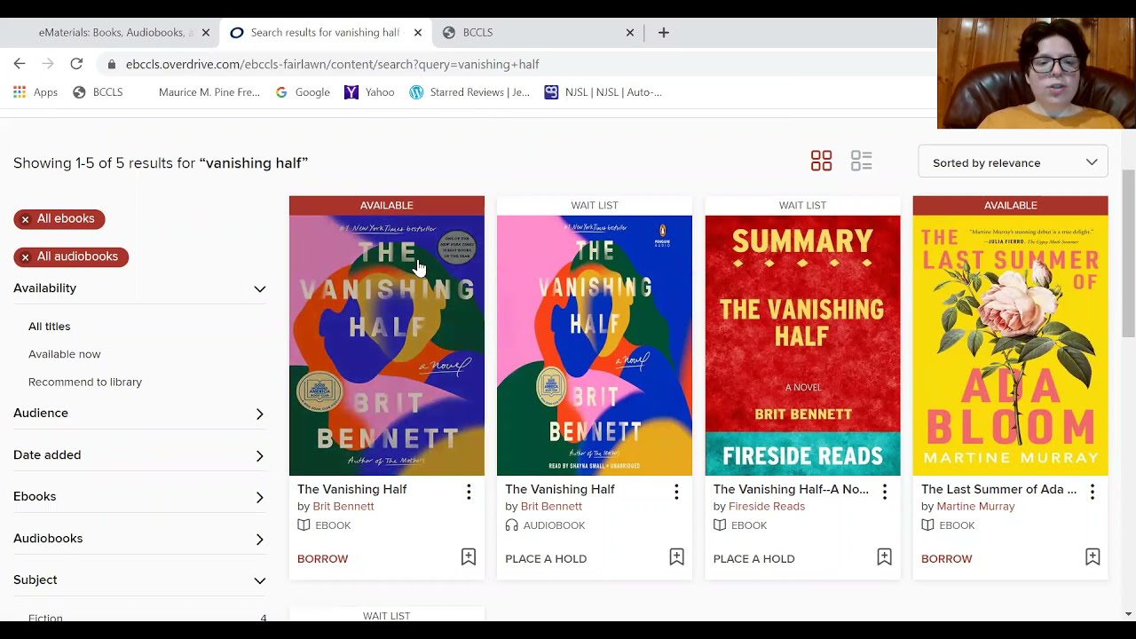Bookmark The Last Summer of Ada Bloom
The width and height of the screenshot is (1136, 639).
click(x=1093, y=557)
